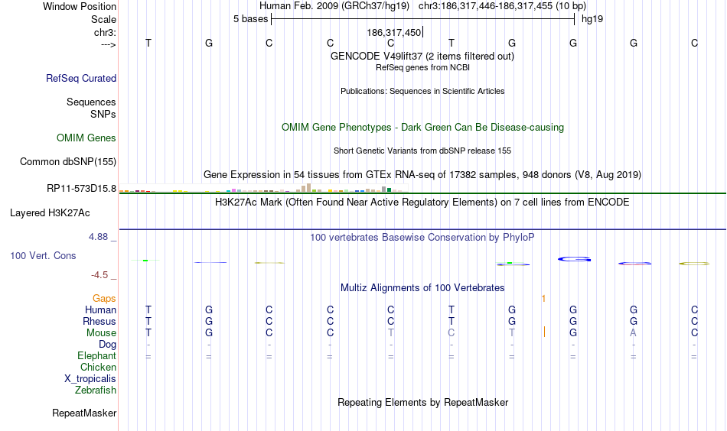
Task: Click the GTEx expression bar chart for RP11-573D15.8
Action: click(x=263, y=188)
